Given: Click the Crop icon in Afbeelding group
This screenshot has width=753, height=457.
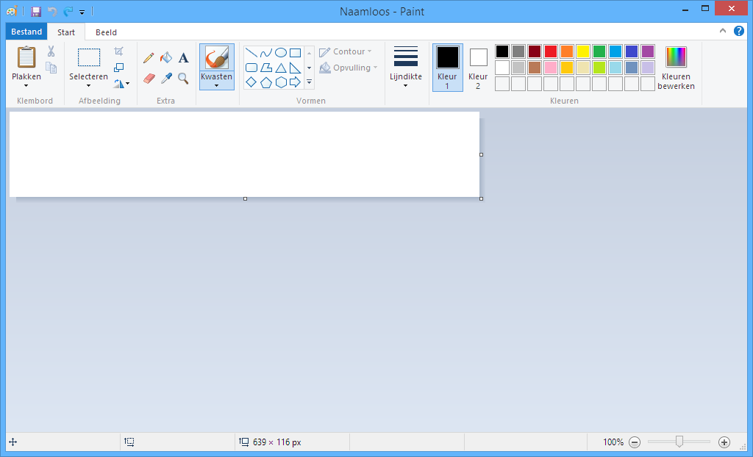Looking at the screenshot, I should [118, 51].
